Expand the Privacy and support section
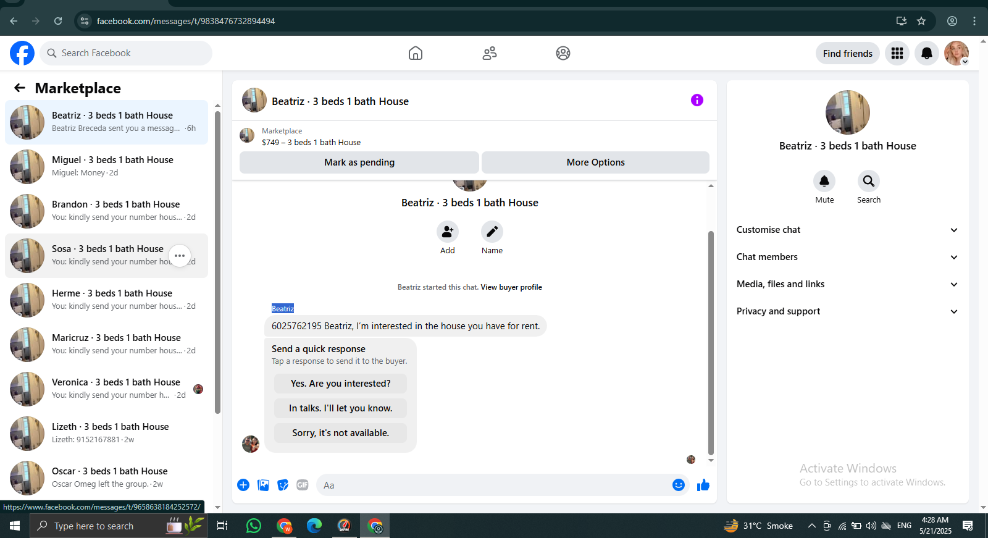988x538 pixels. [x=847, y=311]
